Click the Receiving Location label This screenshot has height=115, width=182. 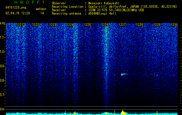[67, 7]
